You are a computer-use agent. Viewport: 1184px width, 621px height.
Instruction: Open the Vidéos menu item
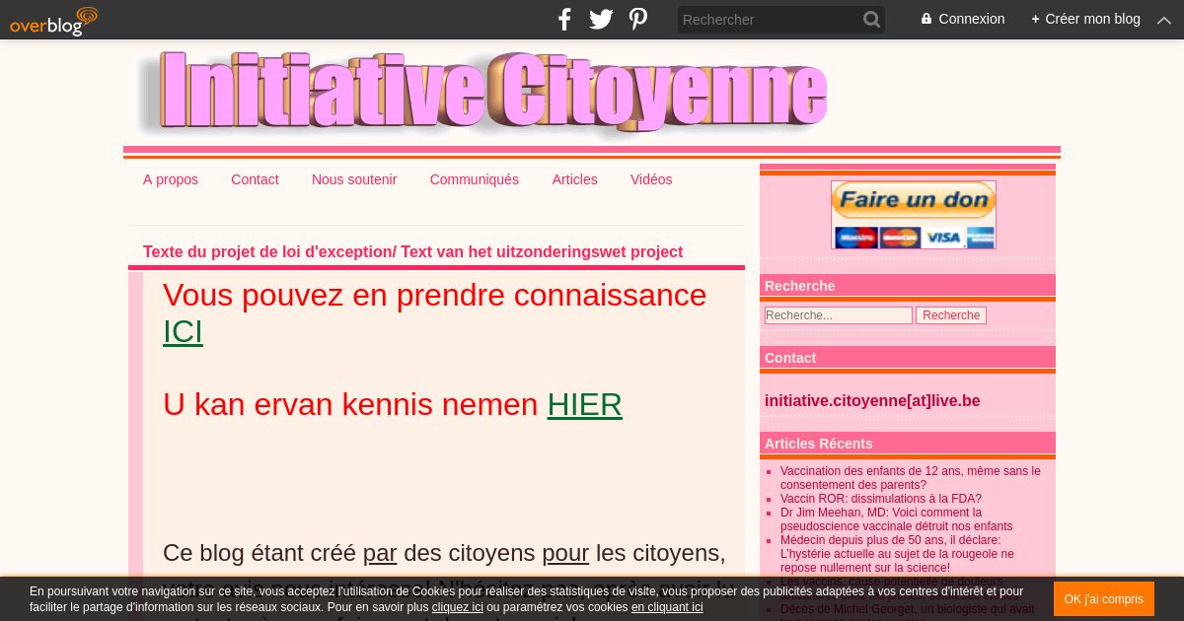(651, 179)
